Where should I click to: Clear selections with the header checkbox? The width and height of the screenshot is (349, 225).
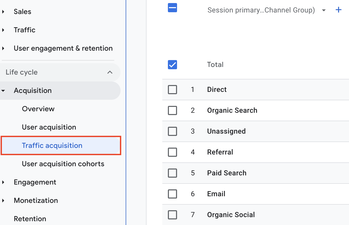click(172, 8)
